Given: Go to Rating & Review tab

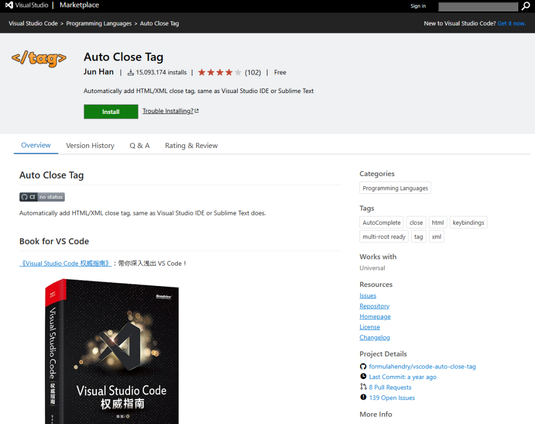Looking at the screenshot, I should [191, 145].
